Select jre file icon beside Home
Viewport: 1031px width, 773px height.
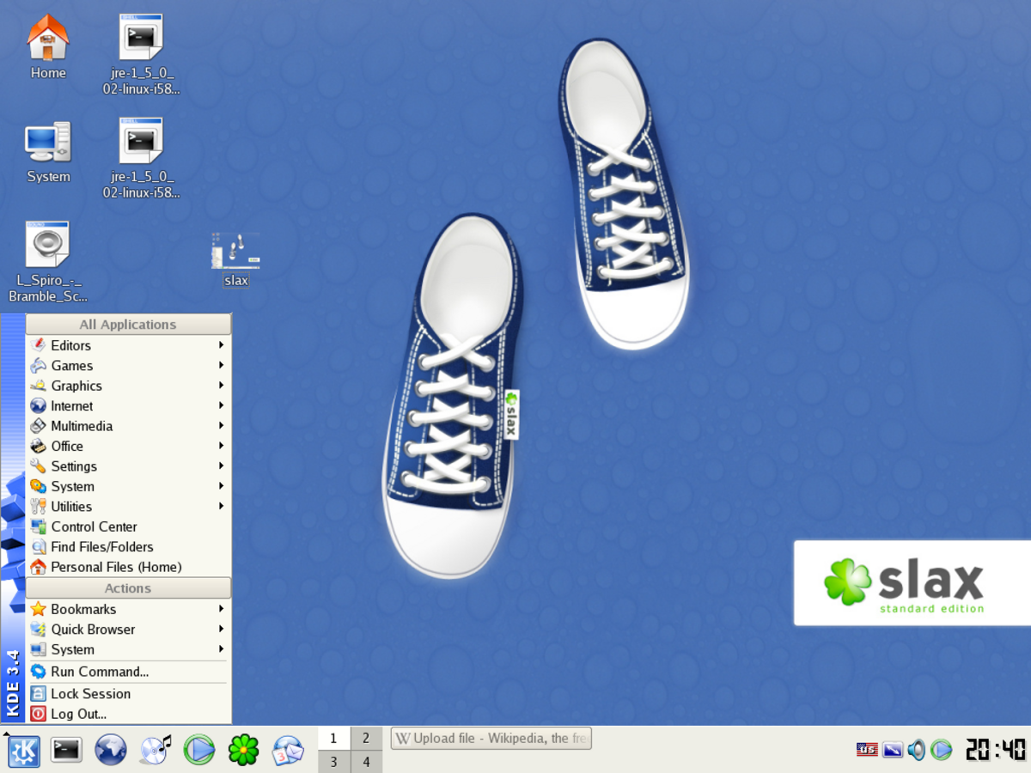(x=142, y=54)
